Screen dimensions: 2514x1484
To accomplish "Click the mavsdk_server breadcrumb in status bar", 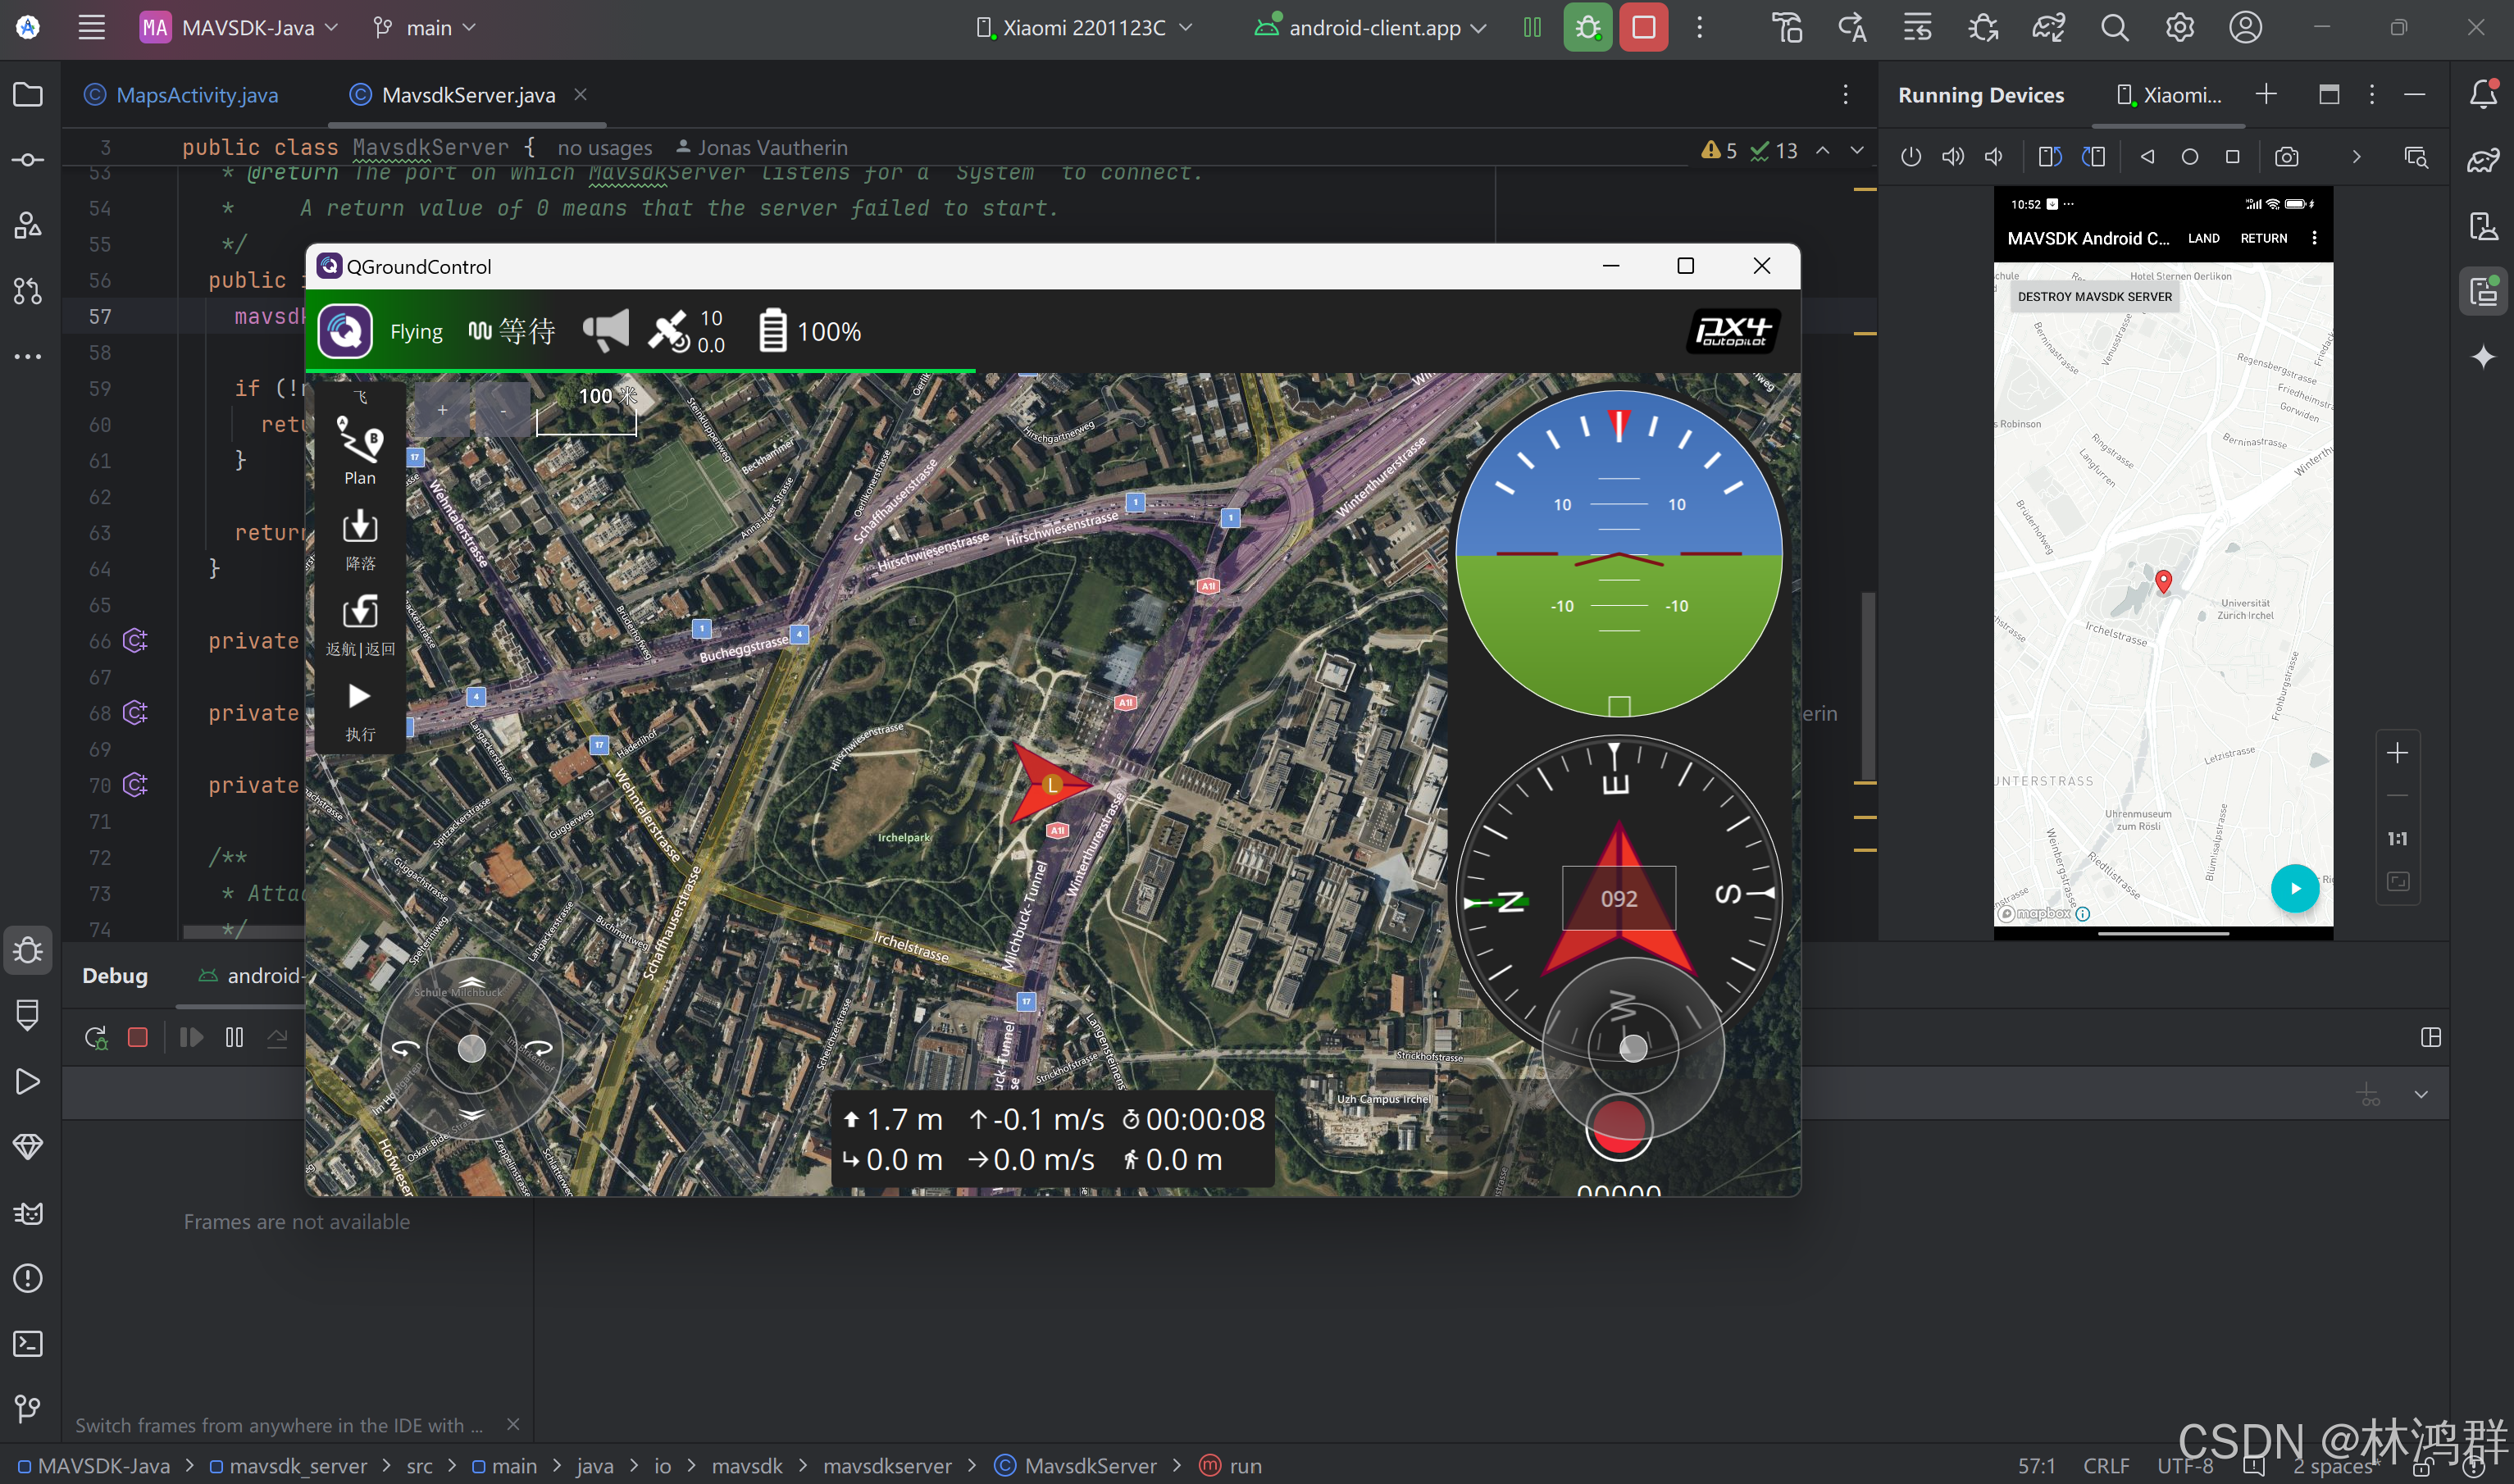I will click(x=288, y=1465).
